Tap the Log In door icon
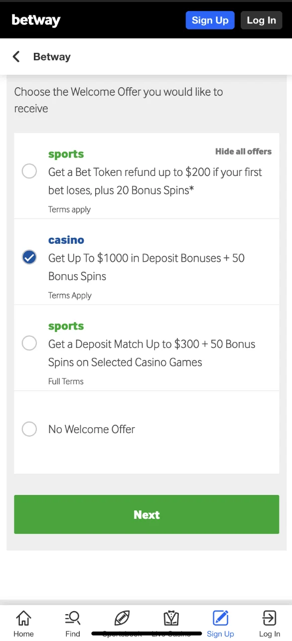This screenshot has height=641, width=292. pos(269,618)
